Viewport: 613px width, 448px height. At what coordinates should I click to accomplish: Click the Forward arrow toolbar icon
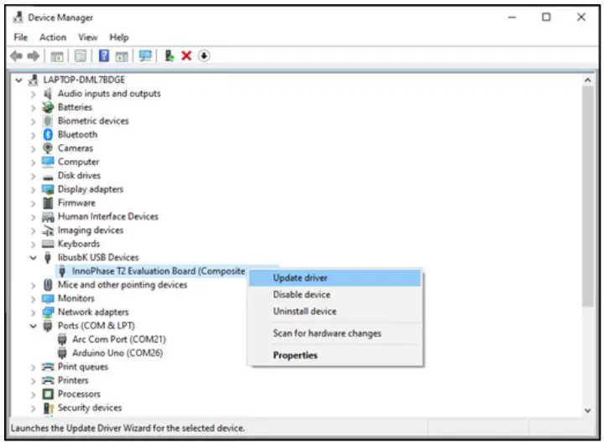(x=34, y=56)
